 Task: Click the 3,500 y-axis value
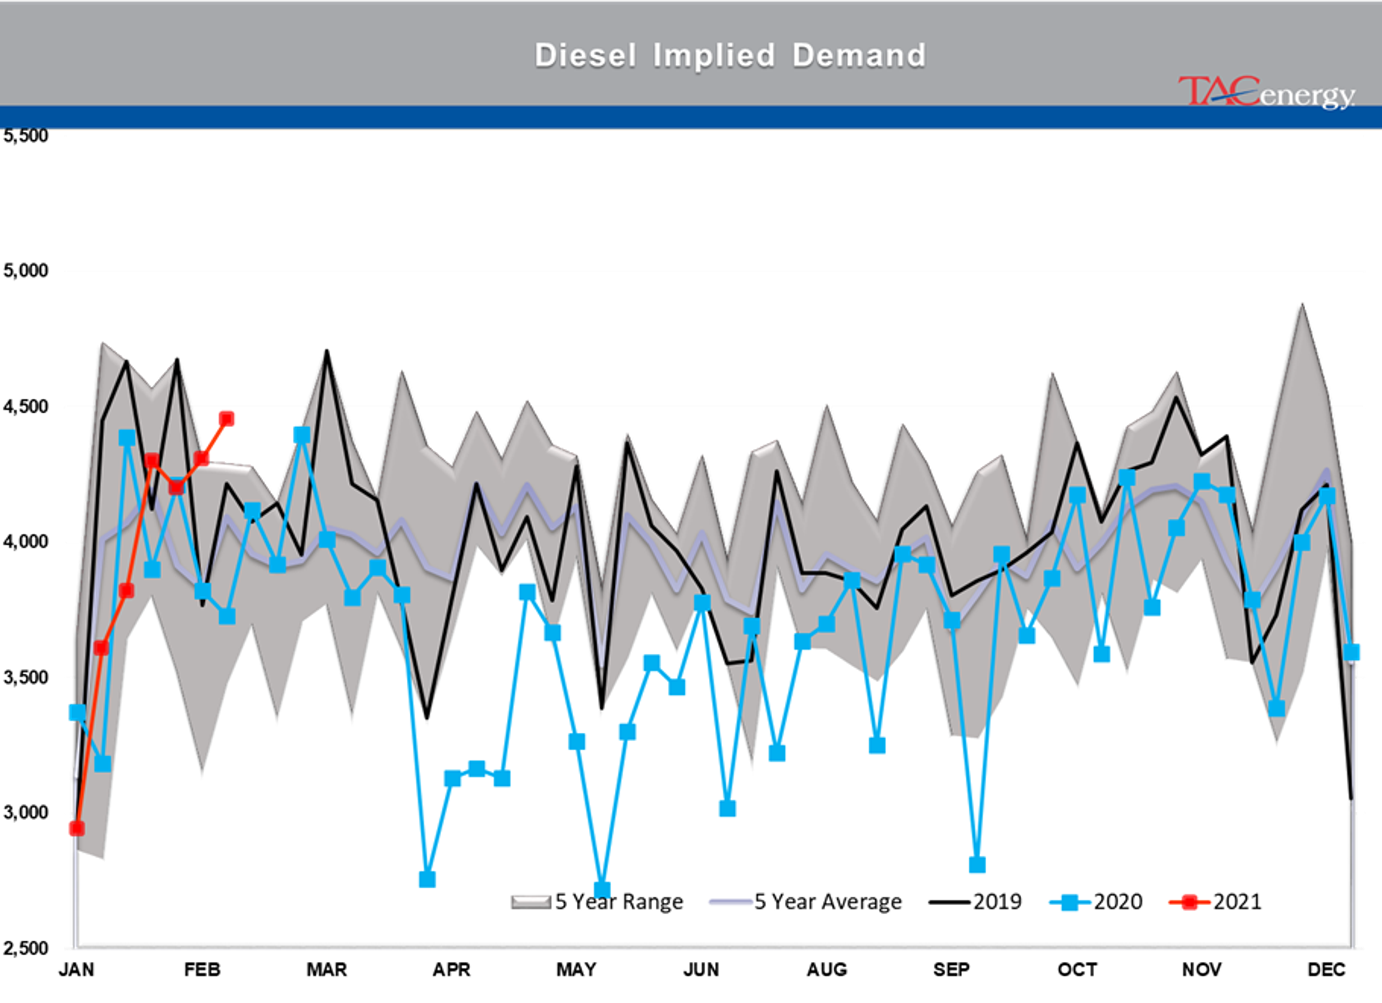[x=26, y=678]
